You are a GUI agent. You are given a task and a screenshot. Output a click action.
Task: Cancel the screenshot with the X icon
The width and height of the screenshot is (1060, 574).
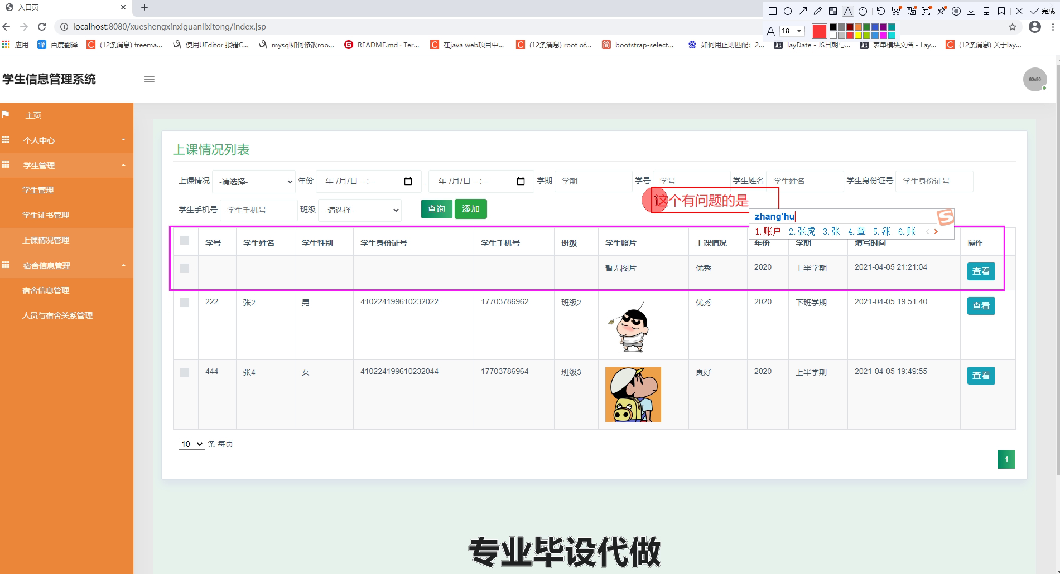1019,11
